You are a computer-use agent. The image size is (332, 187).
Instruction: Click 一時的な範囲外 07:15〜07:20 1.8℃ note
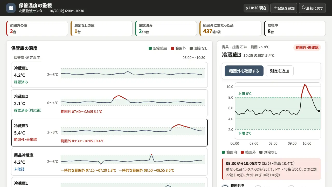[x=88, y=170]
